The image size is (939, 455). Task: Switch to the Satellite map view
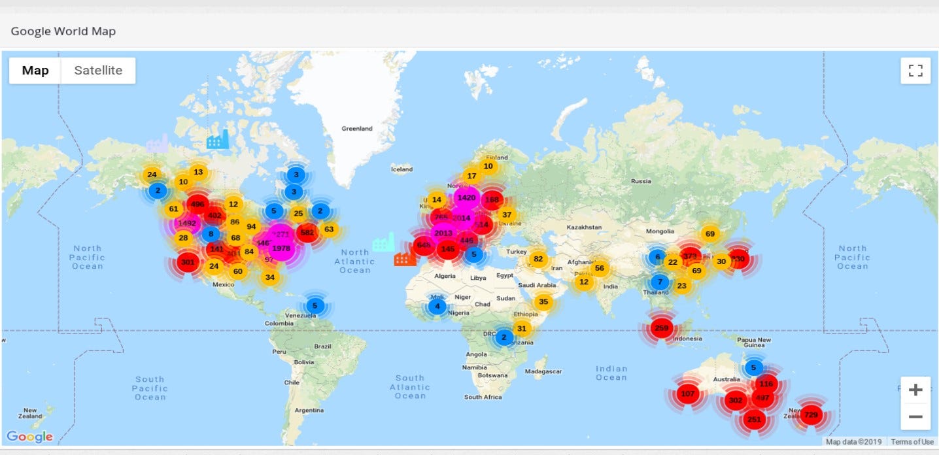click(98, 71)
